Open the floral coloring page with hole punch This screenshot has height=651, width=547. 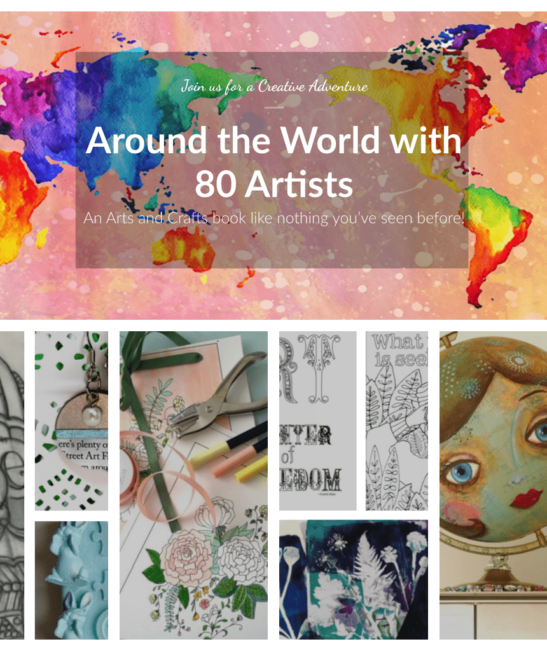point(193,485)
